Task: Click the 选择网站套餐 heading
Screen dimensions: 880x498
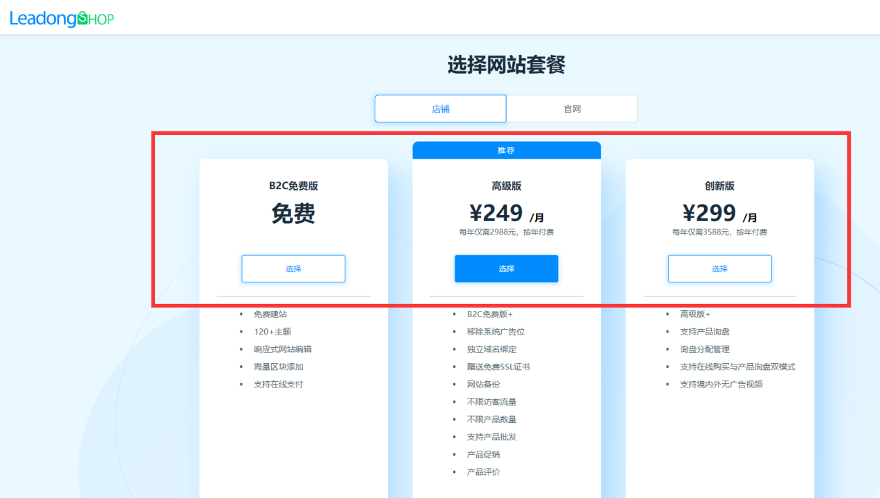Action: [x=506, y=64]
